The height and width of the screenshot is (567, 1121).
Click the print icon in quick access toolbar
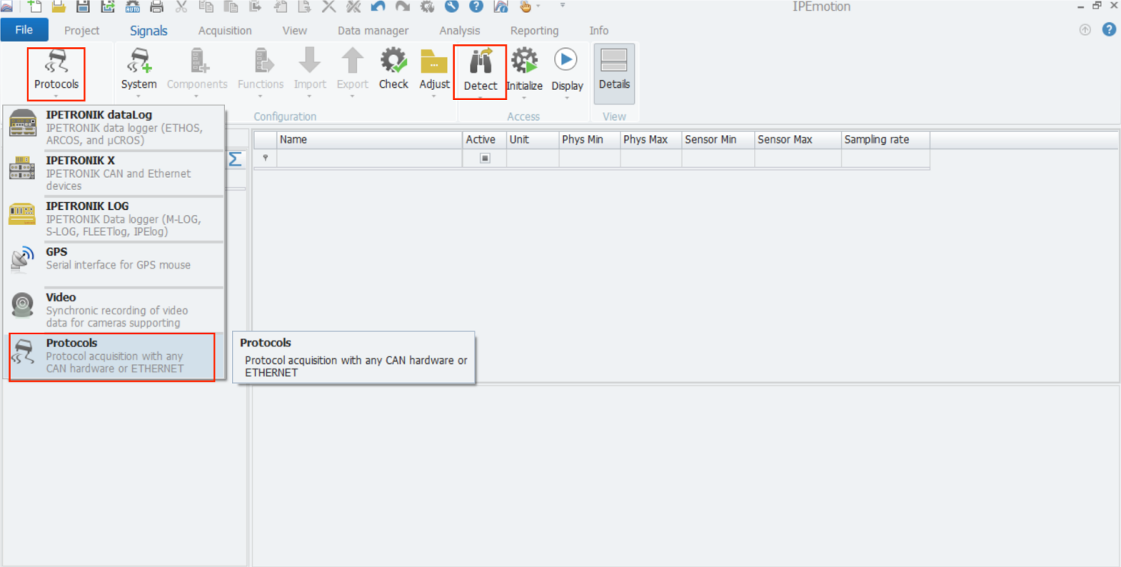[156, 7]
